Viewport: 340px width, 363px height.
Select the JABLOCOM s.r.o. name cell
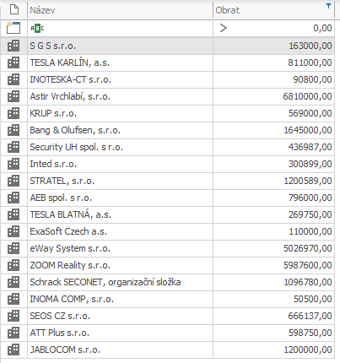[x=120, y=349]
